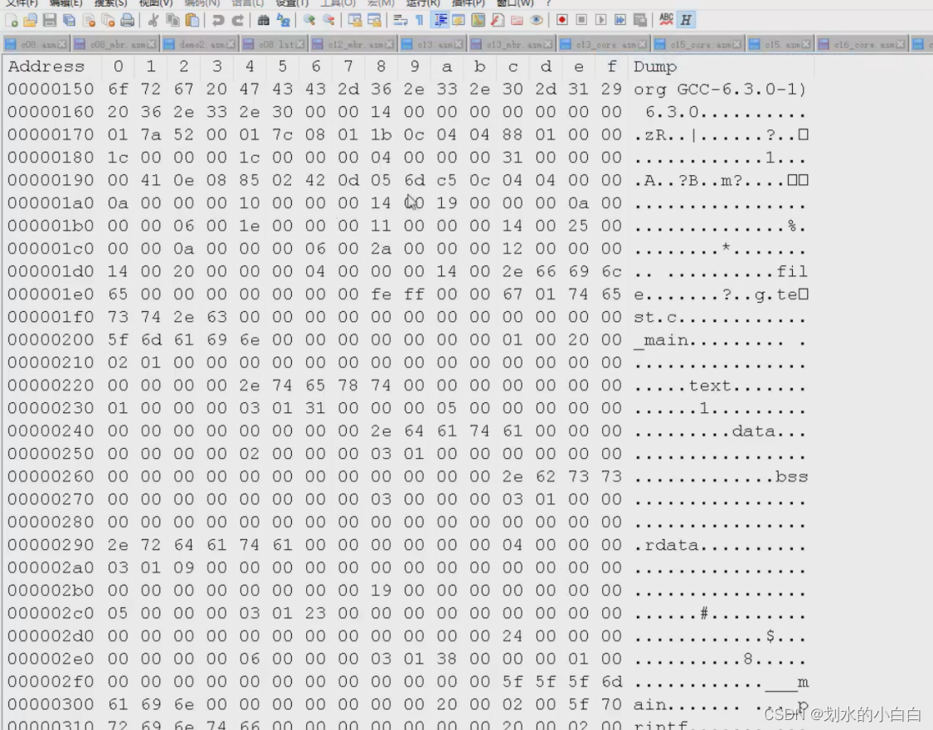Start macro recording with the red dot

pos(561,20)
